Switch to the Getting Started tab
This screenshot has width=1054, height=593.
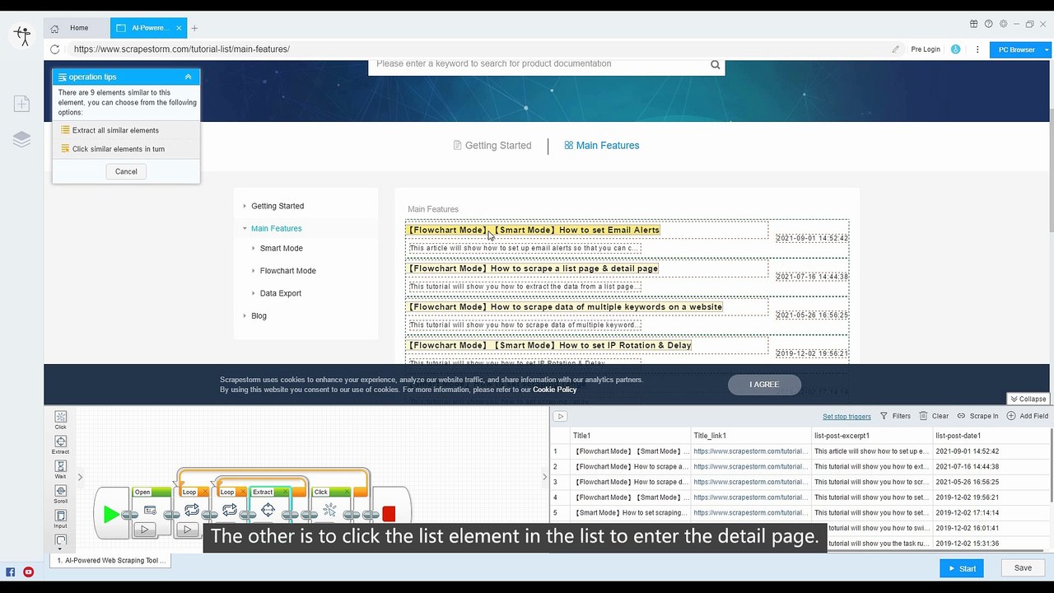[492, 146]
